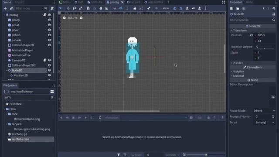Reset zoom via 463.7 % label

coord(72,18)
